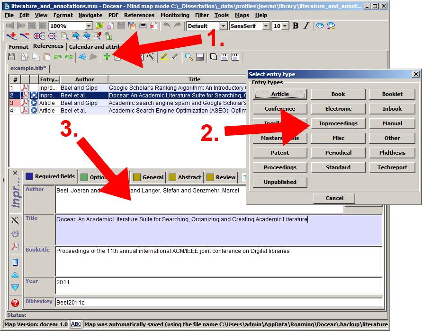Open the Monitoring menu
The height and width of the screenshot is (331, 422).
tap(175, 15)
